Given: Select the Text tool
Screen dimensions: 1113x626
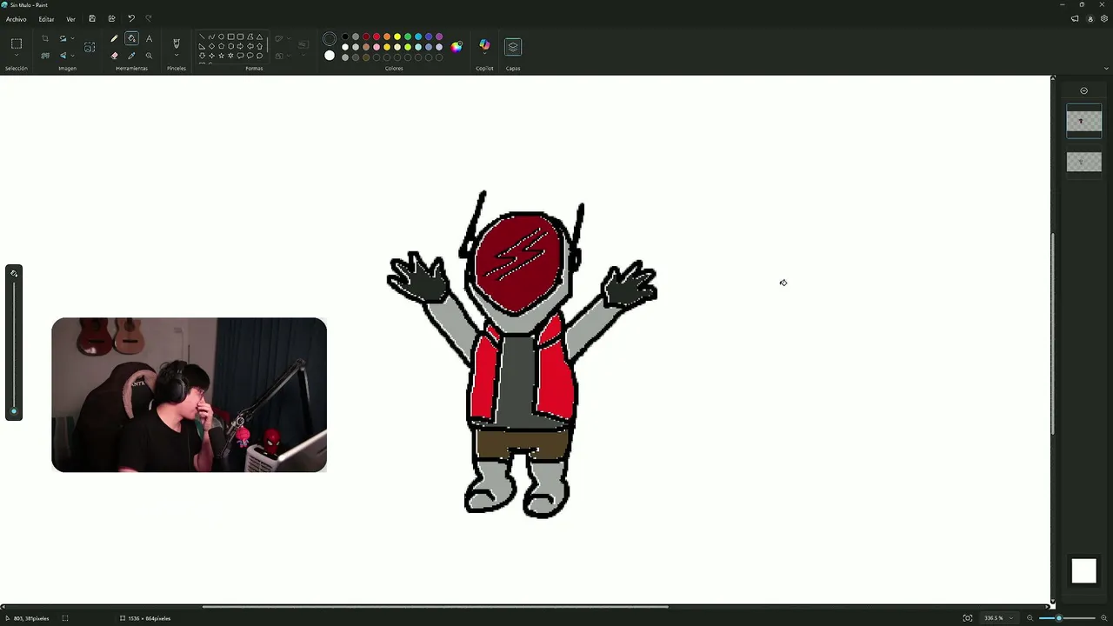Looking at the screenshot, I should click(149, 38).
